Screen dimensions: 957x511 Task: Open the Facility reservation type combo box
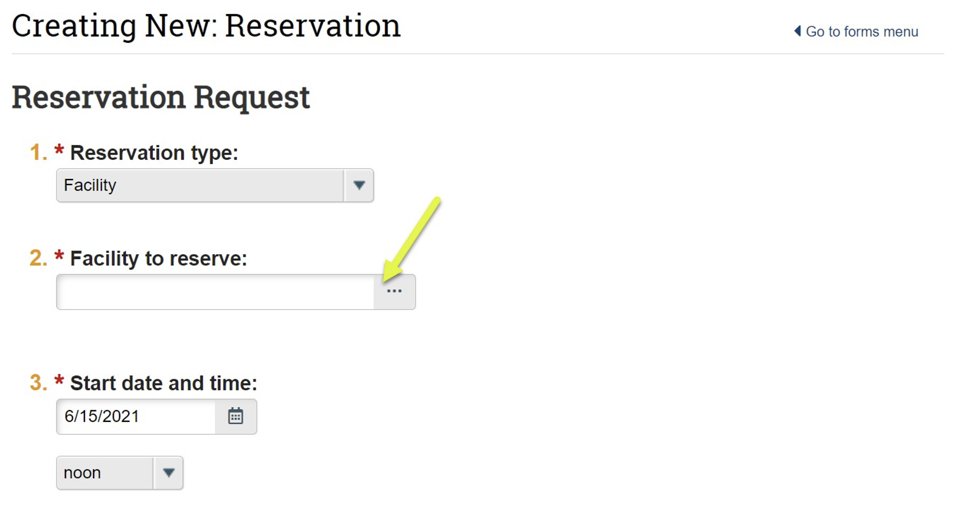point(200,185)
